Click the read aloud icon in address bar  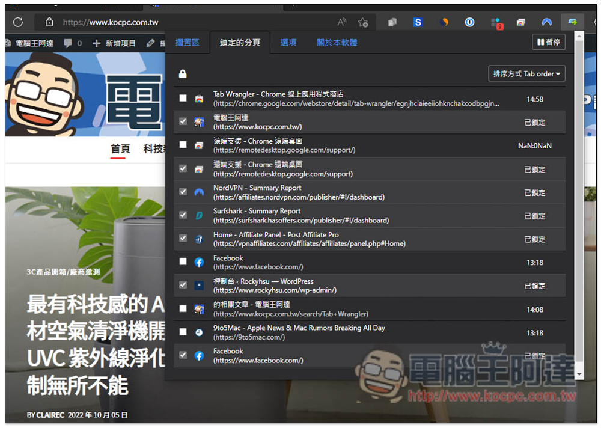pyautogui.click(x=341, y=22)
